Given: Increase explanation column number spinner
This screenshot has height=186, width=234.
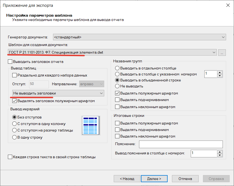Looking at the screenshot, I should click(220, 152).
